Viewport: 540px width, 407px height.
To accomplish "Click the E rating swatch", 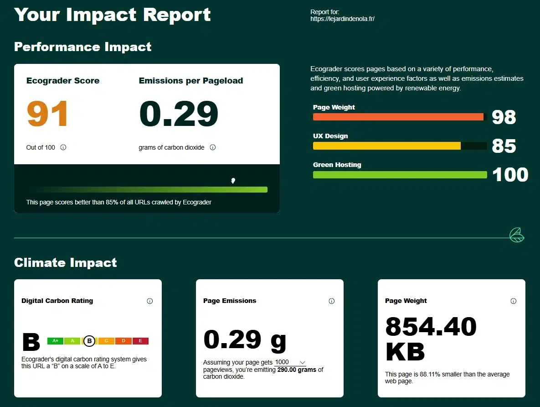I will [x=140, y=341].
